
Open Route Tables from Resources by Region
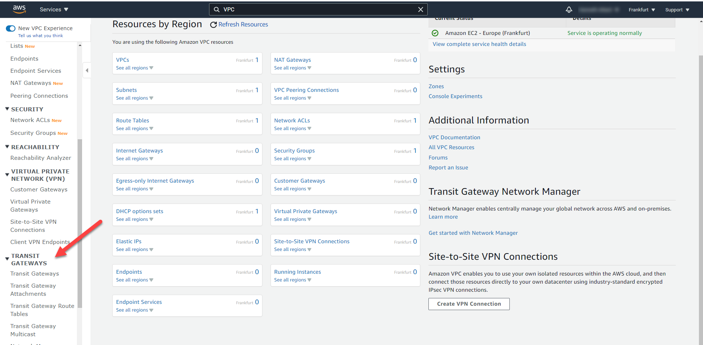pos(132,120)
